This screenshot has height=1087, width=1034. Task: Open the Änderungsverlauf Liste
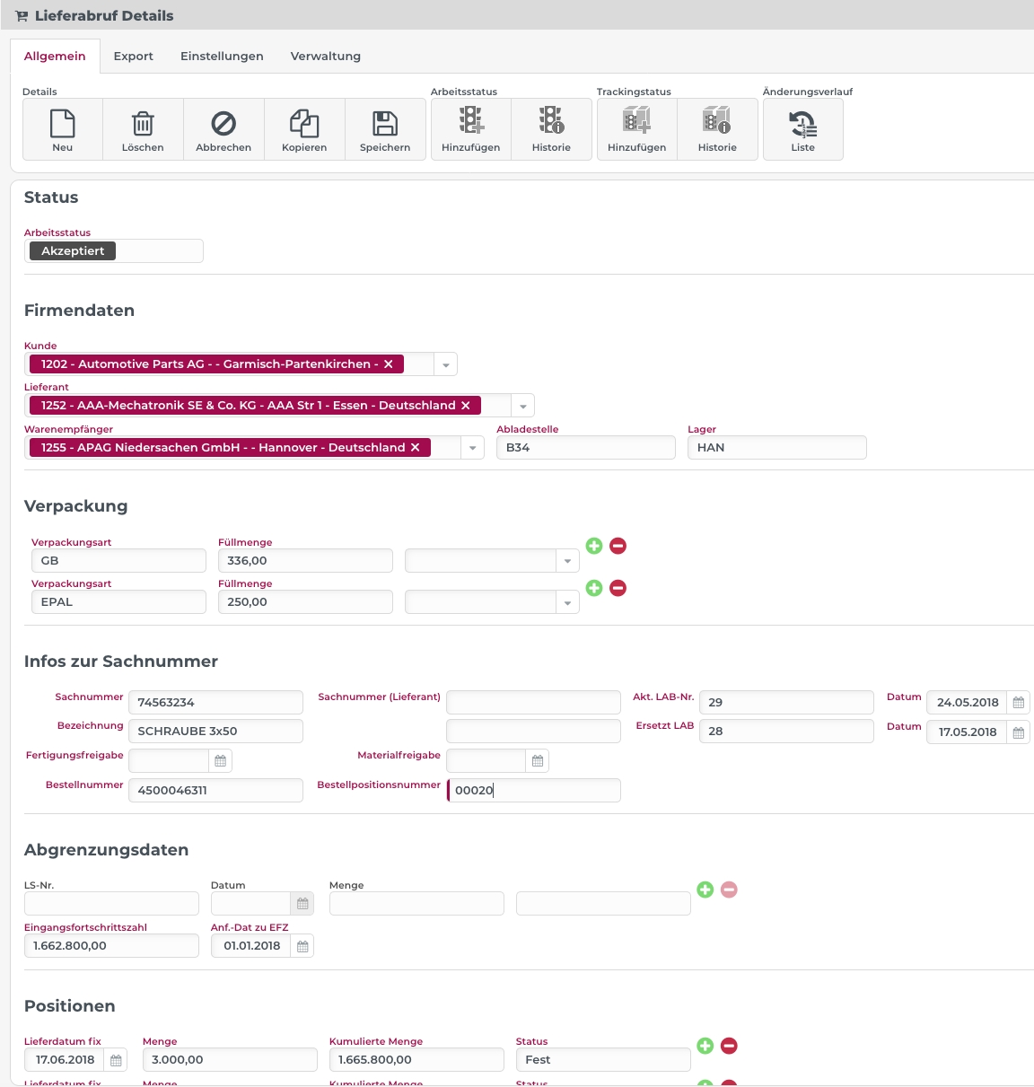pos(802,124)
